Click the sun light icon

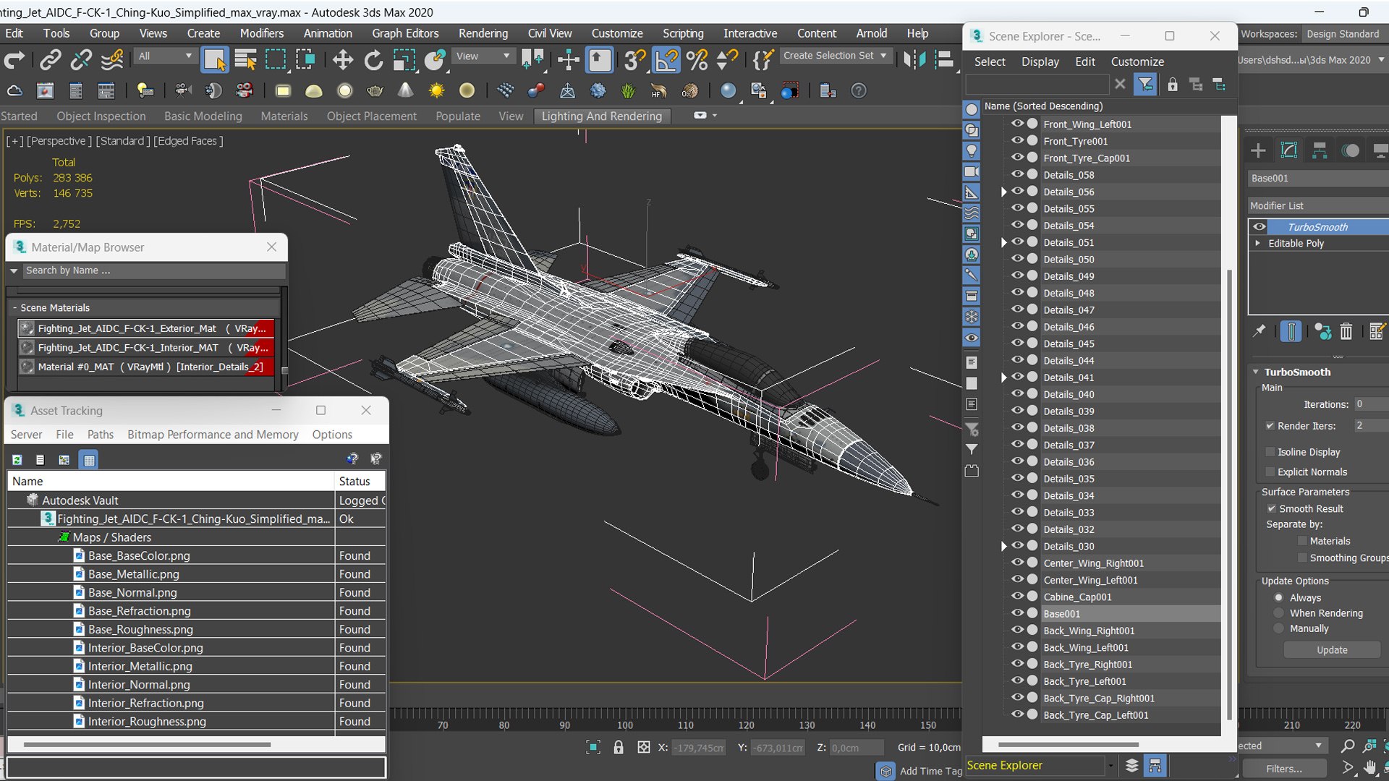pos(436,91)
